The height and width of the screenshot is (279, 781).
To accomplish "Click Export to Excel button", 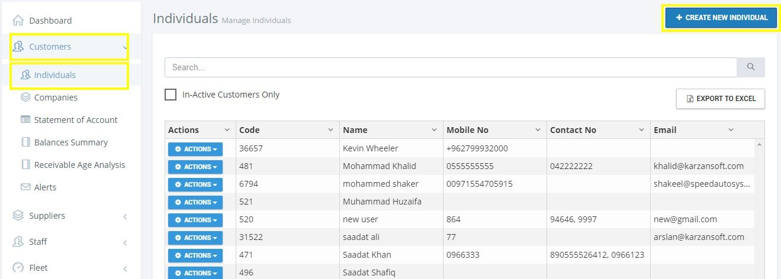I will [x=721, y=99].
